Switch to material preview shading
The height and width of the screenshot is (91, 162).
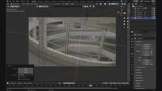(116, 4)
